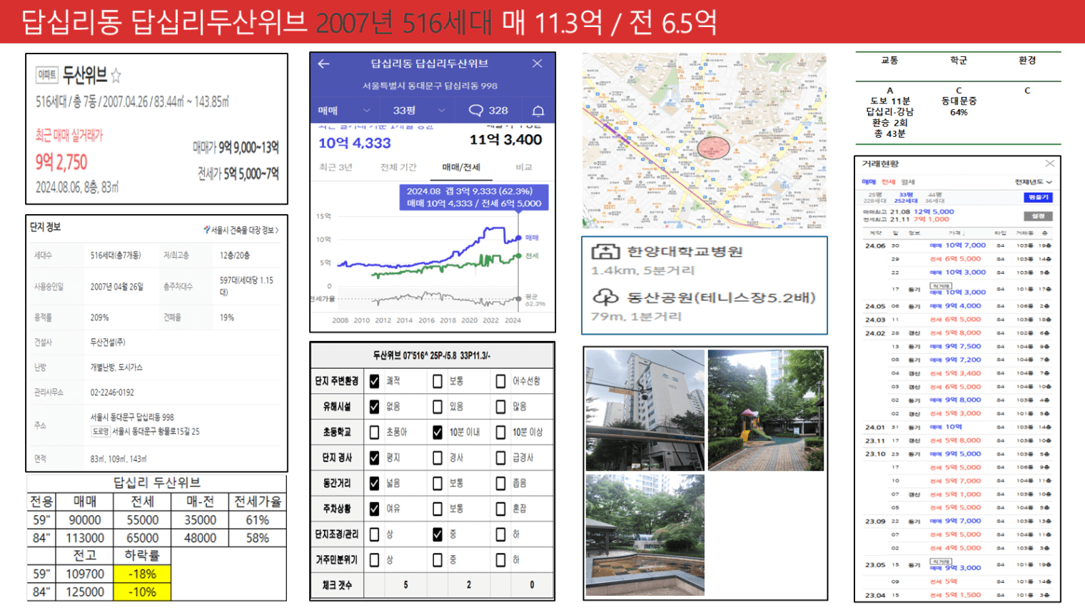This screenshot has height=610, width=1085.
Task: Select the 25평 228세대 size tab
Action: point(875,198)
